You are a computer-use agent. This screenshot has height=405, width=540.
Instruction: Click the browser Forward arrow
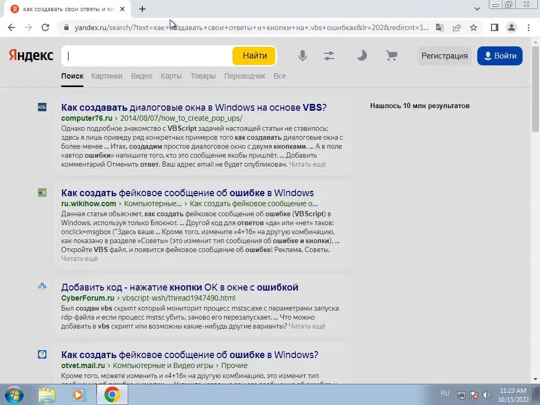click(28, 27)
